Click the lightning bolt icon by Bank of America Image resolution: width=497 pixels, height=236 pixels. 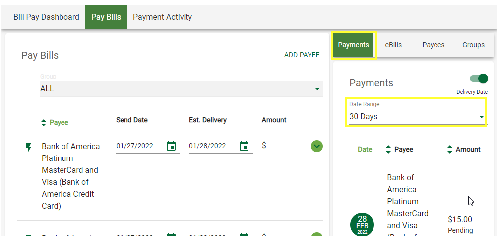(x=29, y=147)
